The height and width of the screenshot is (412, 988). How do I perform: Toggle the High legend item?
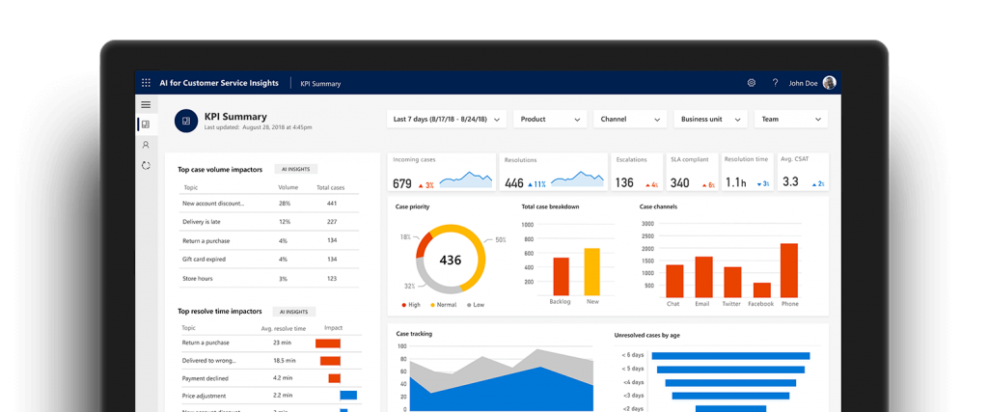tap(411, 305)
